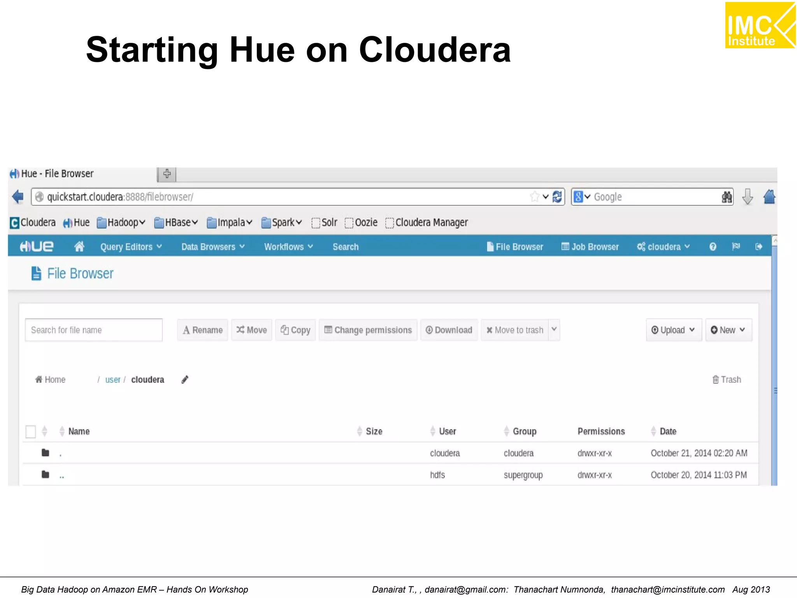797x598 pixels.
Task: Click the Hue logo in the blue navbar
Action: tap(37, 246)
